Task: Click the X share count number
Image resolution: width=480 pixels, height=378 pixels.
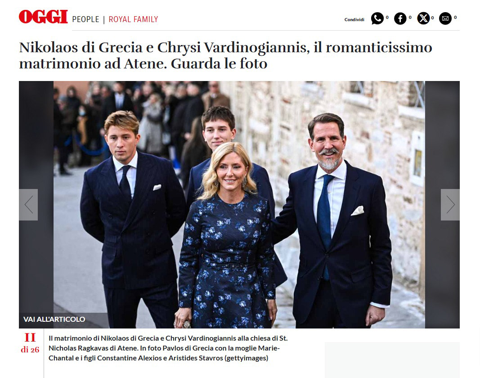Action: pos(432,18)
